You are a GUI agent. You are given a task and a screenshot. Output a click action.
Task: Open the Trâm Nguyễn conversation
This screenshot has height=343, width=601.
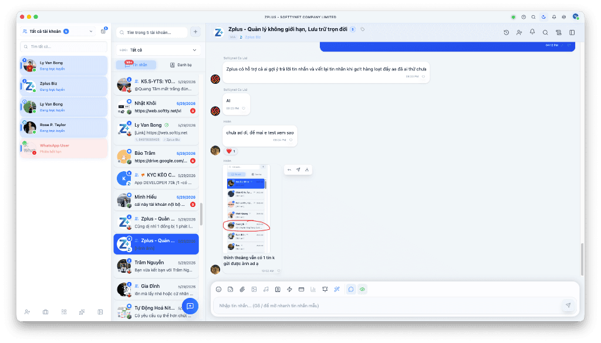pos(156,266)
